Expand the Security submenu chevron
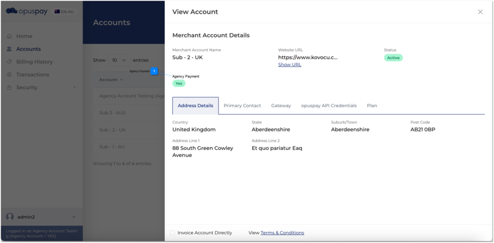This screenshot has height=243, width=494. [74, 87]
